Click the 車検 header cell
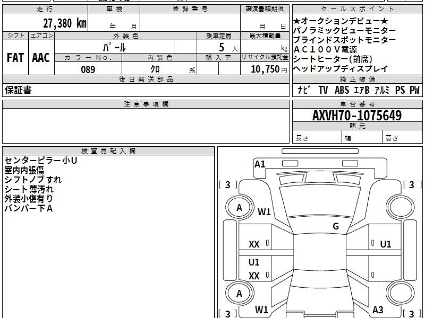 (114, 9)
